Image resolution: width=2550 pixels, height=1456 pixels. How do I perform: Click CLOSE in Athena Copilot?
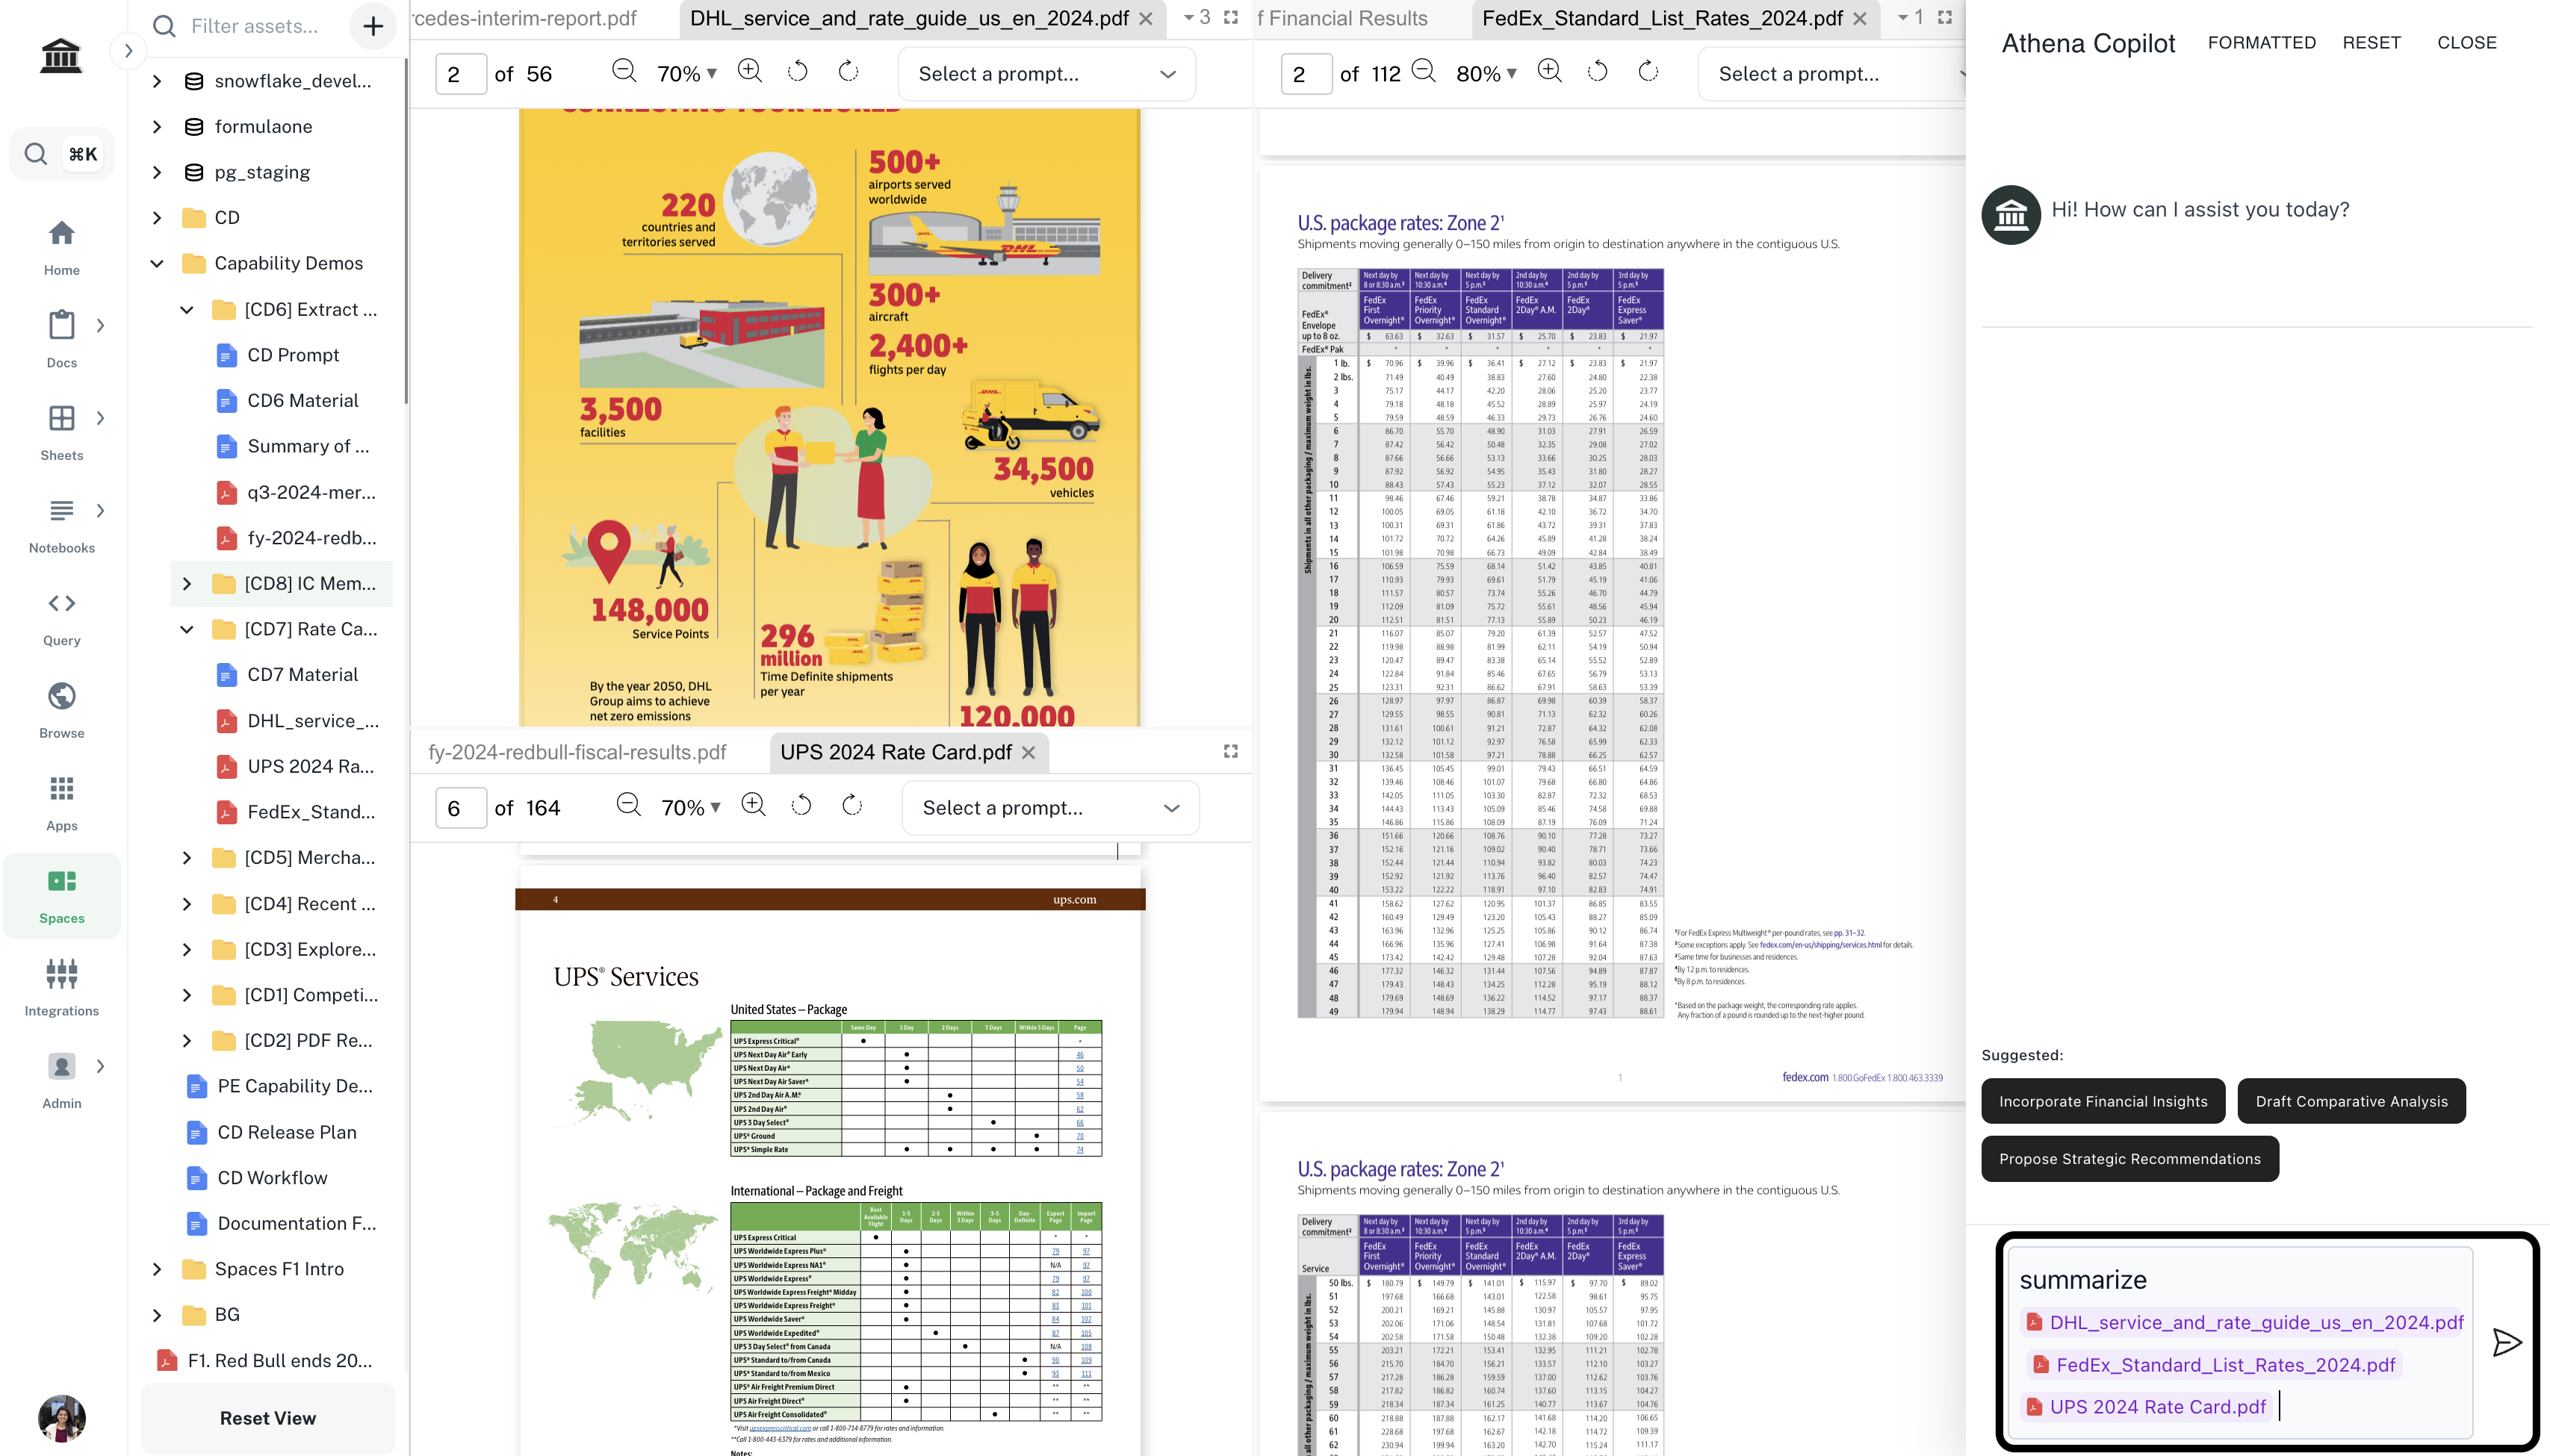pos(2466,42)
